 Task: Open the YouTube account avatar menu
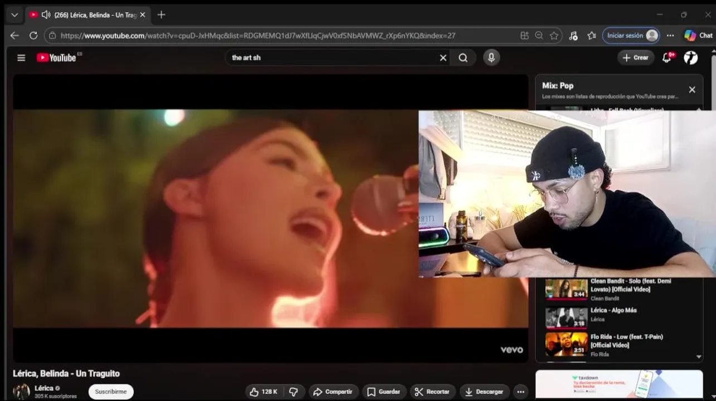point(691,57)
